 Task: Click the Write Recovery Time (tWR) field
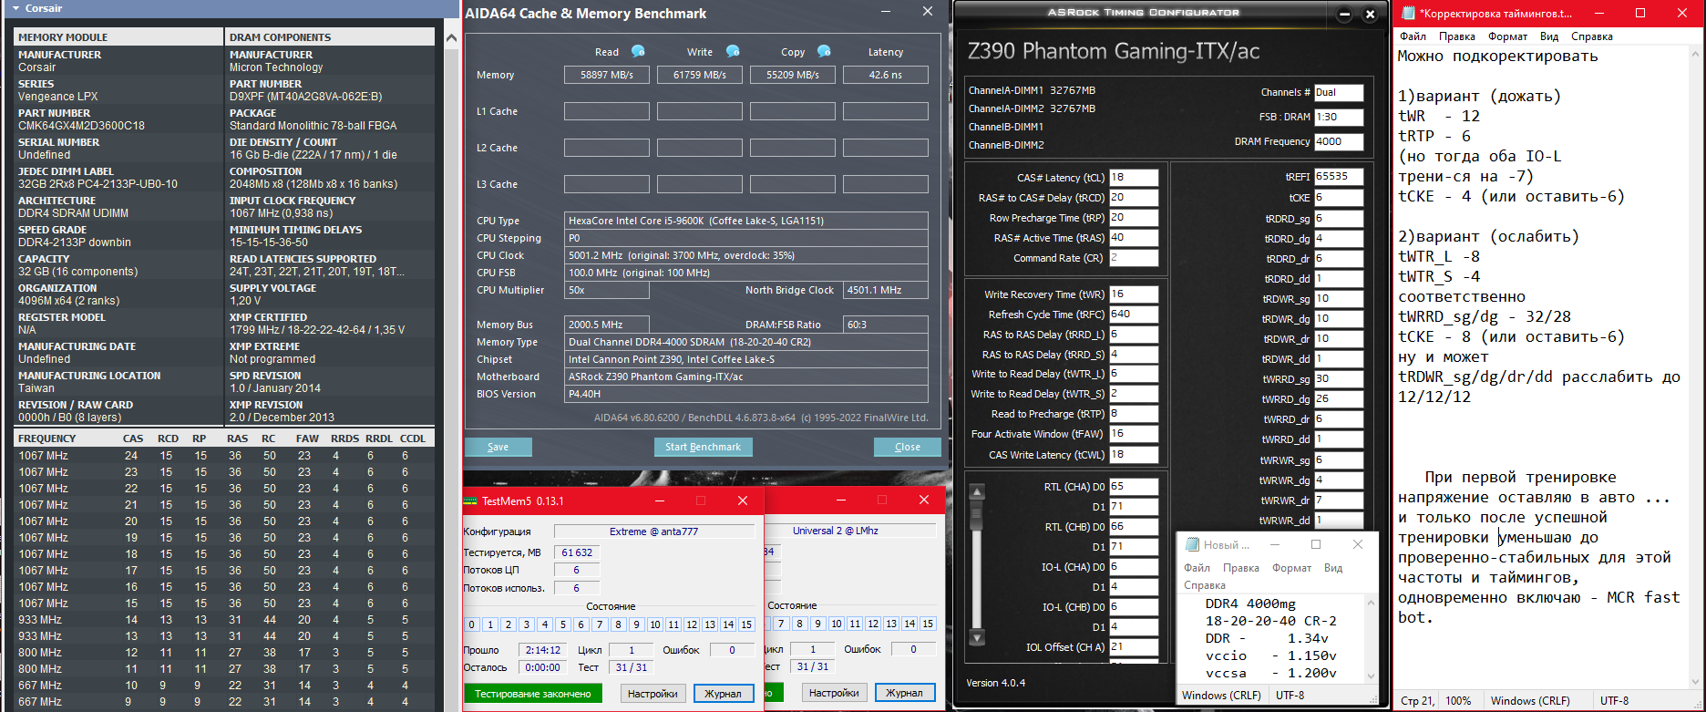pos(1134,294)
